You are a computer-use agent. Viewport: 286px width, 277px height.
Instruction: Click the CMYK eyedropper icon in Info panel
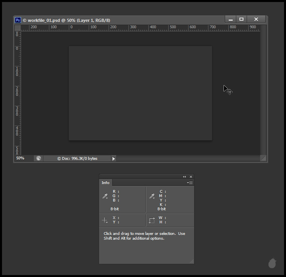(x=152, y=196)
